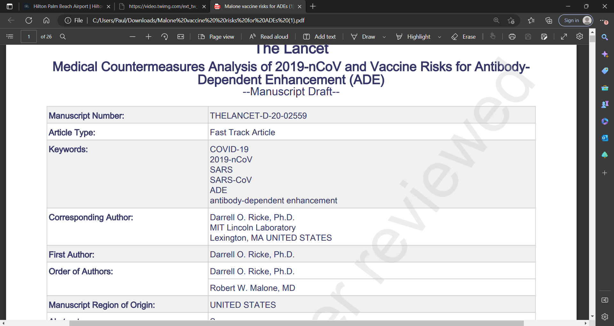614x326 pixels.
Task: Click the Sign in button
Action: [576, 20]
